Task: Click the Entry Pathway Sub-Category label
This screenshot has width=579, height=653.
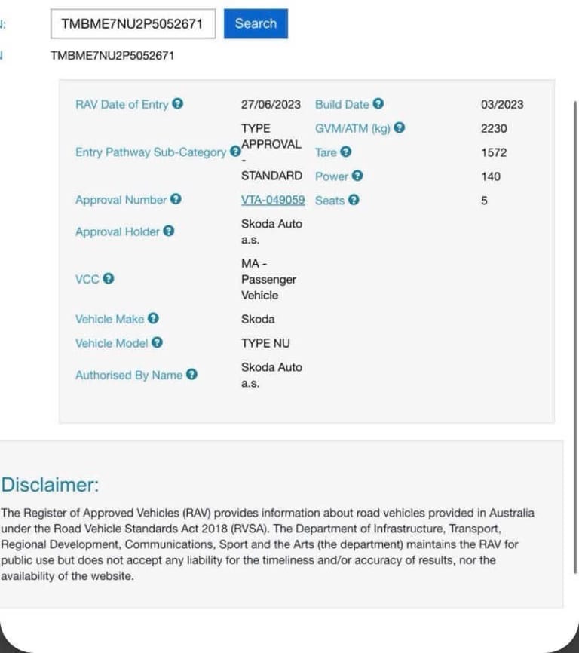Action: tap(151, 152)
